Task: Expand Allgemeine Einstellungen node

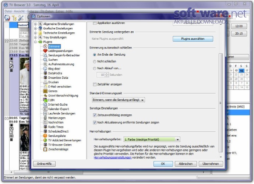Action: pyautogui.click(x=35, y=24)
